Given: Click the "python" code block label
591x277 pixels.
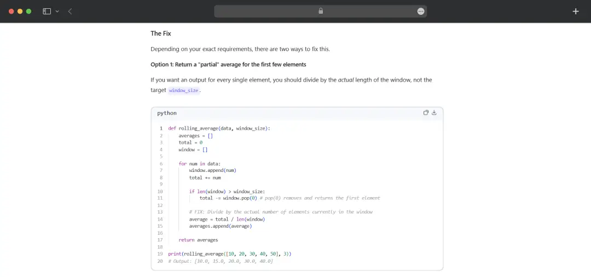Looking at the screenshot, I should 167,113.
